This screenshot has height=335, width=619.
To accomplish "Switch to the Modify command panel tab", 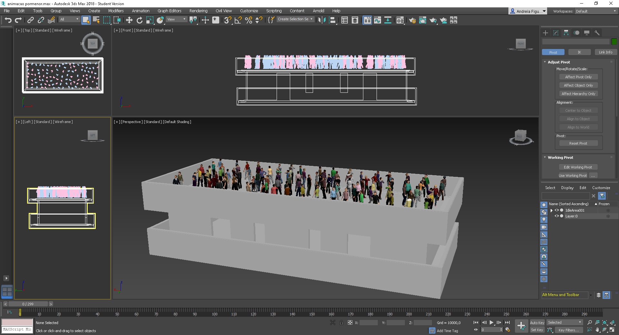I will pos(556,33).
